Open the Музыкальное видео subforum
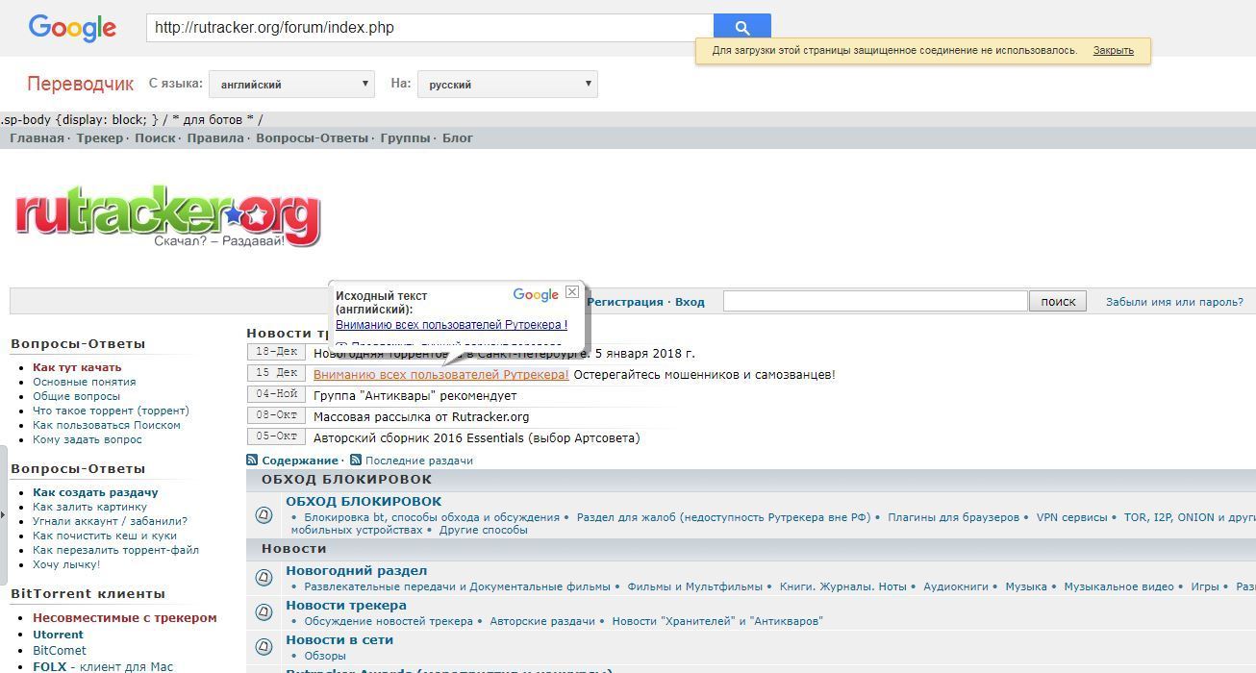This screenshot has width=1256, height=673. point(1118,586)
